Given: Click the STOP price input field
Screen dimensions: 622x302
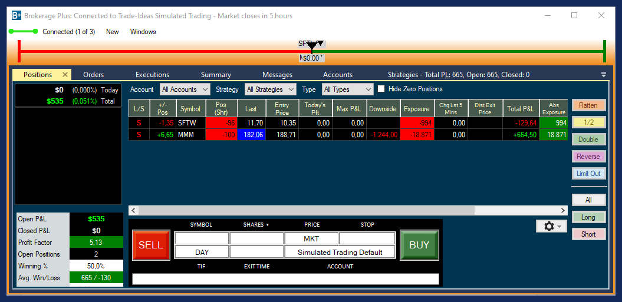Looking at the screenshot, I should [367, 238].
